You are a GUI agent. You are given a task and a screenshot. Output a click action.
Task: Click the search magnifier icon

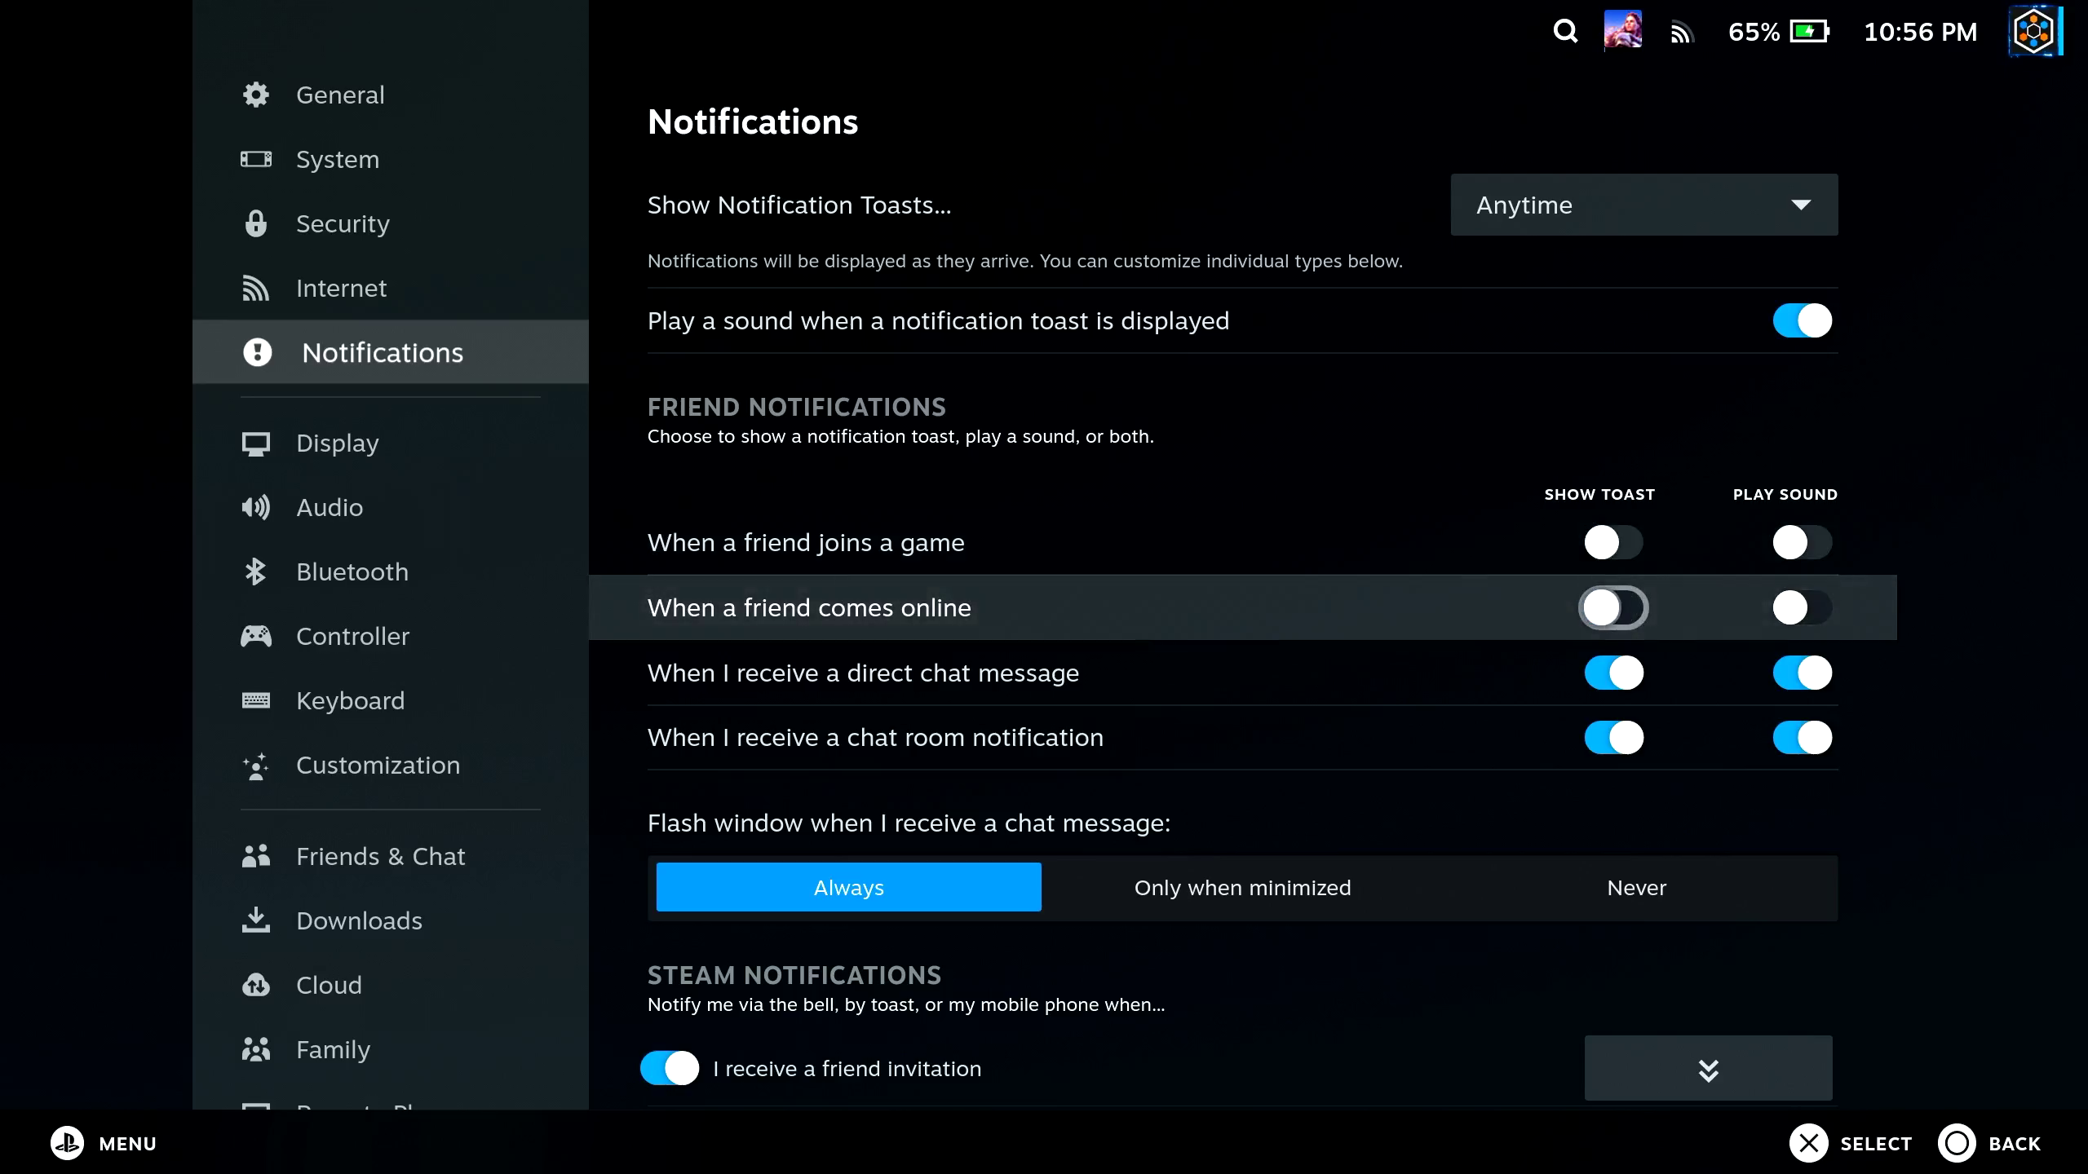(1565, 31)
